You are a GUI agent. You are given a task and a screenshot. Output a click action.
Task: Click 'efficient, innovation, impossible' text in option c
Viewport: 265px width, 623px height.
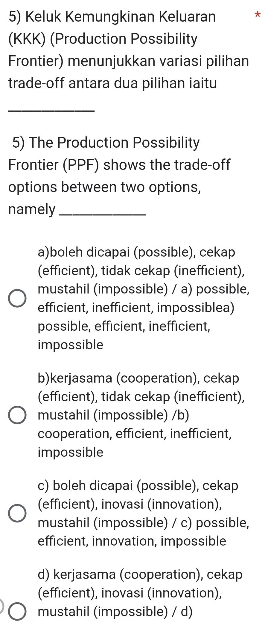click(x=131, y=541)
